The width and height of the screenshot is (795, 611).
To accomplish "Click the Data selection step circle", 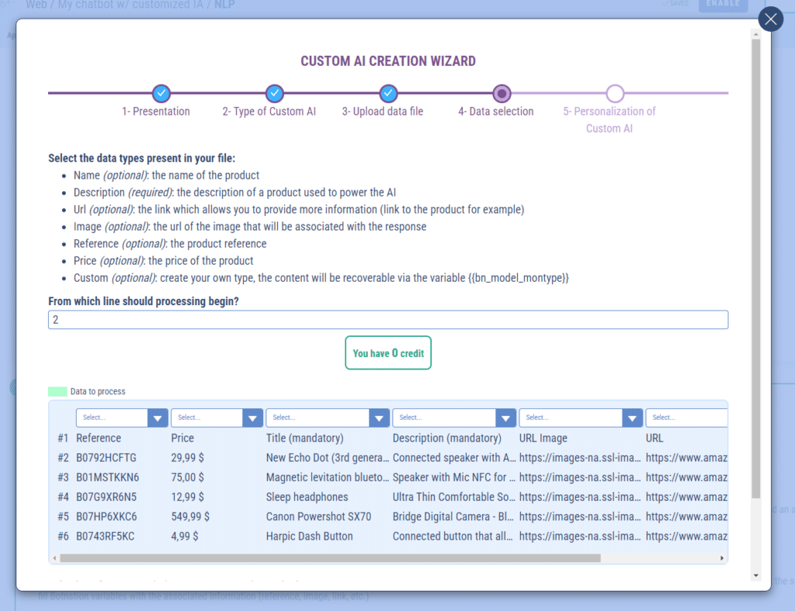I will pos(502,94).
